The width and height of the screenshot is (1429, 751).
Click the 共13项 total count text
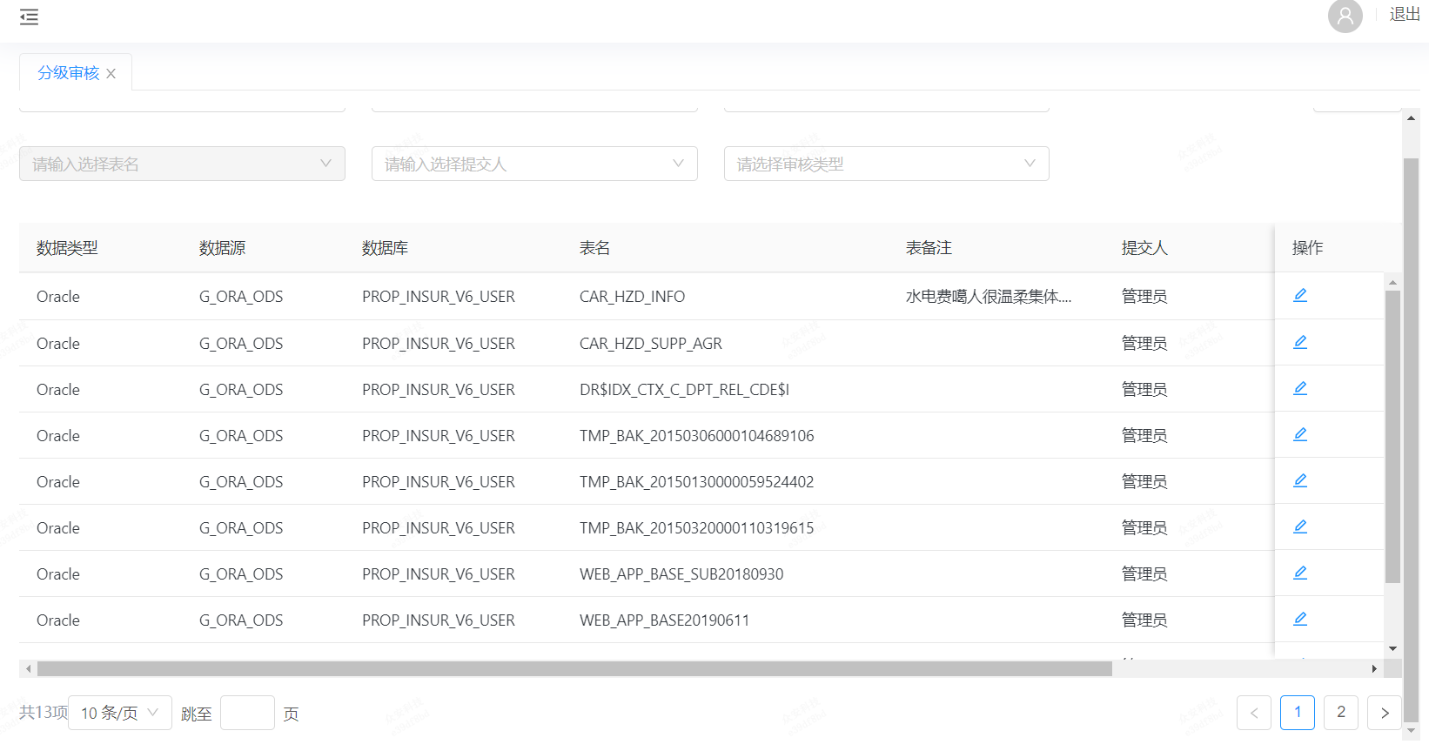44,712
